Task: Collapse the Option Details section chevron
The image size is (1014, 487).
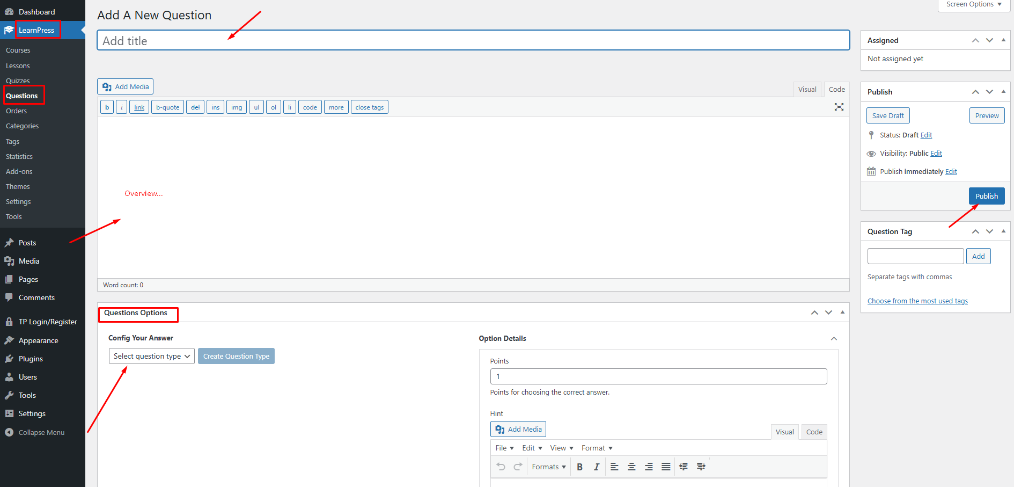Action: click(x=834, y=338)
